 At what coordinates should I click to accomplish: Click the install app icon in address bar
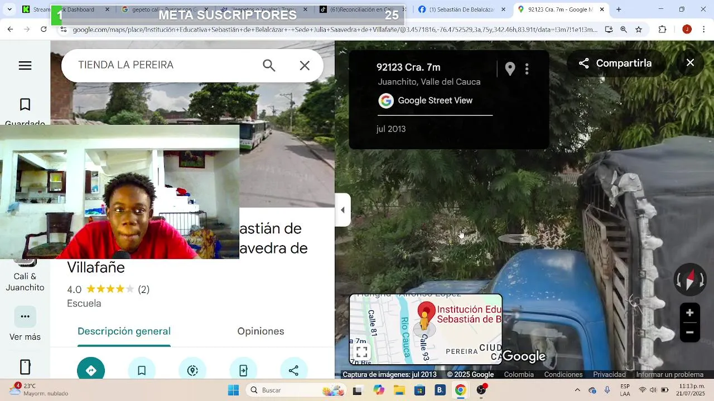[609, 30]
